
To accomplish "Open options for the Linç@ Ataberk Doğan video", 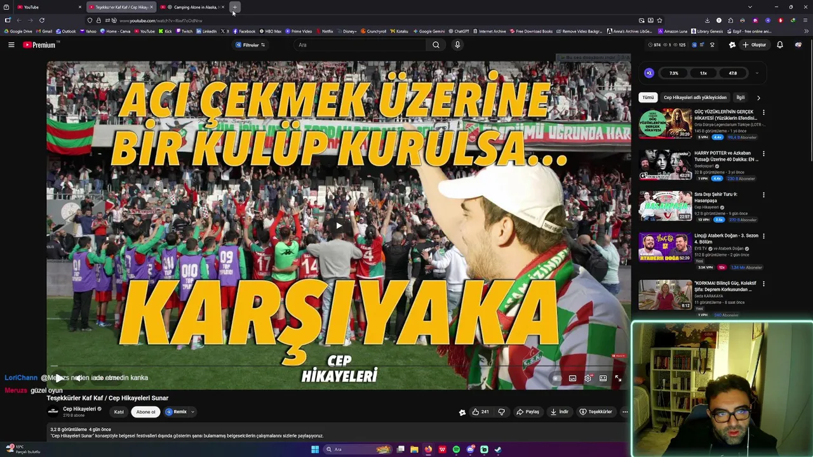I will 763,236.
